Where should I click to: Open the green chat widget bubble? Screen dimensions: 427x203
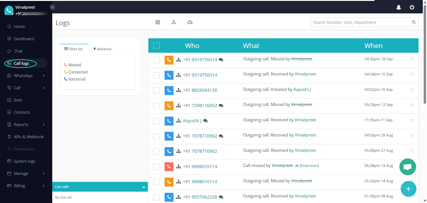click(408, 167)
